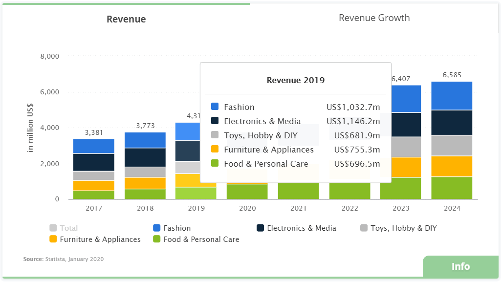
Task: Open the Info button
Action: tap(460, 266)
